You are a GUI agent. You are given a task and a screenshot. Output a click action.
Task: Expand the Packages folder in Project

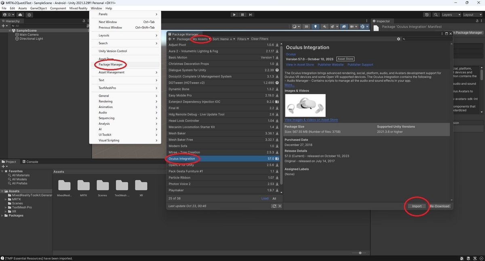pyautogui.click(x=3, y=215)
